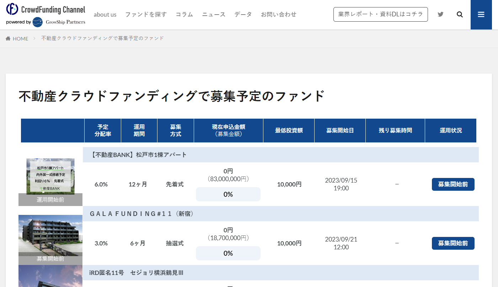The height and width of the screenshot is (287, 498).
Task: Click the page heading 不動産クラウドファンディングで募集予定のファンド
Action: 172,96
